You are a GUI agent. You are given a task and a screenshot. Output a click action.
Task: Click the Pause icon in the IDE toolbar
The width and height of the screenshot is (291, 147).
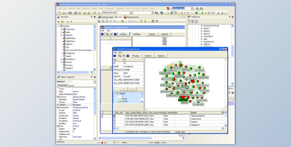click(x=209, y=13)
